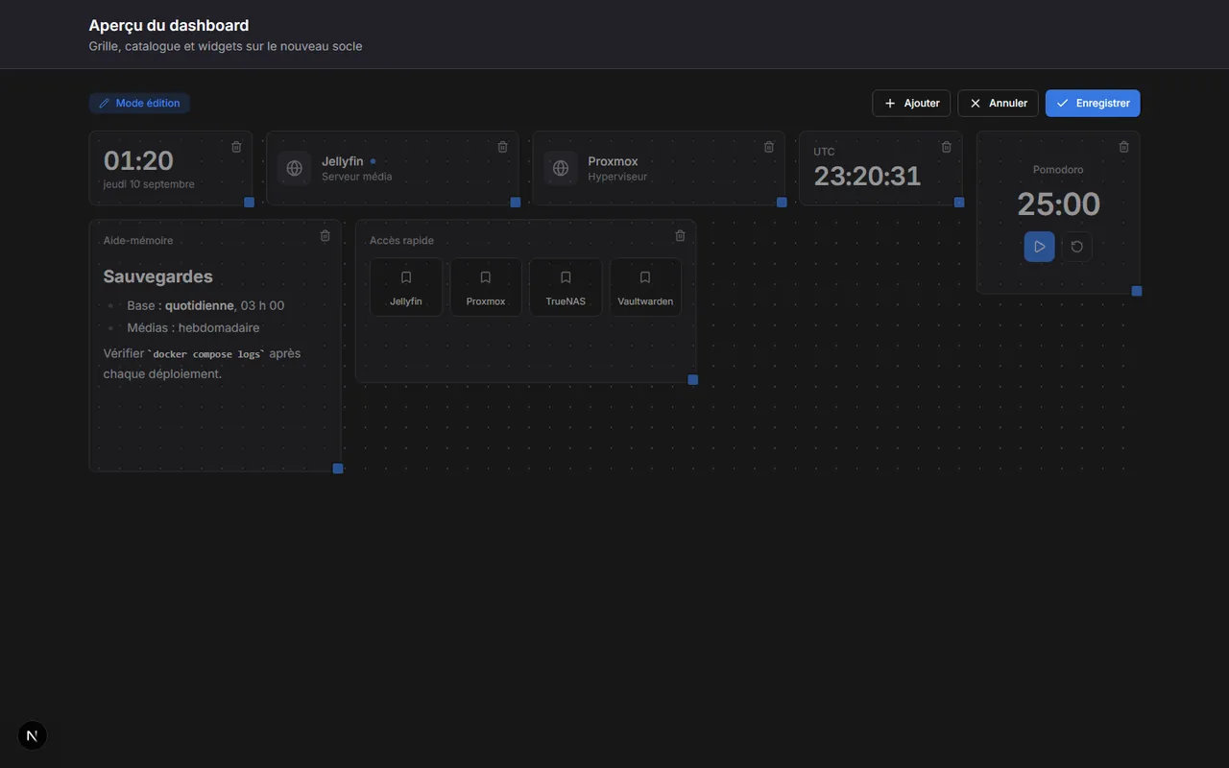Click the Jellyfin status dot
Image resolution: width=1229 pixels, height=768 pixels.
point(374,161)
